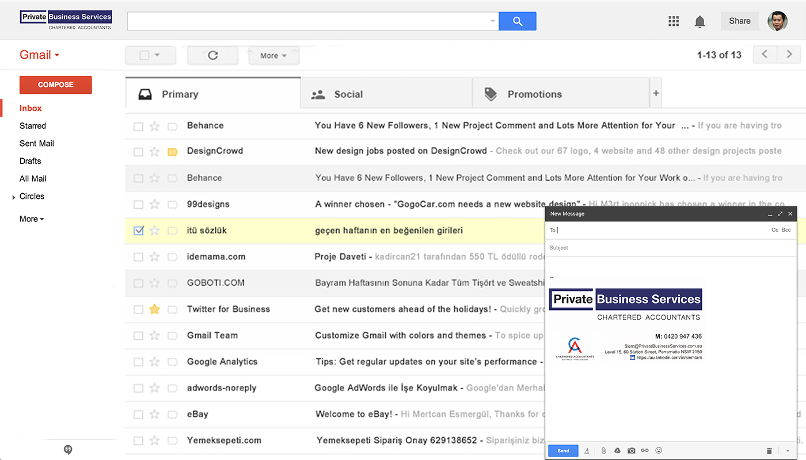This screenshot has width=806, height=460.
Task: Open the notifications bell
Action: tap(699, 22)
